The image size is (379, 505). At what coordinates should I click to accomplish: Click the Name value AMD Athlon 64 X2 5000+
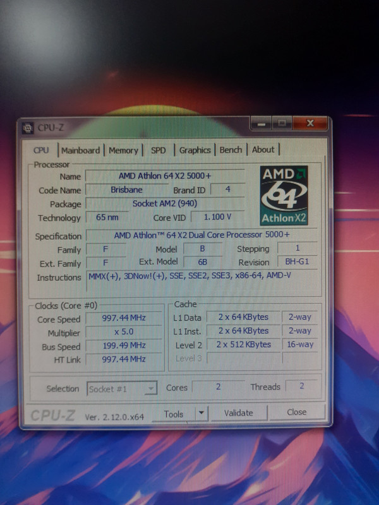[165, 176]
